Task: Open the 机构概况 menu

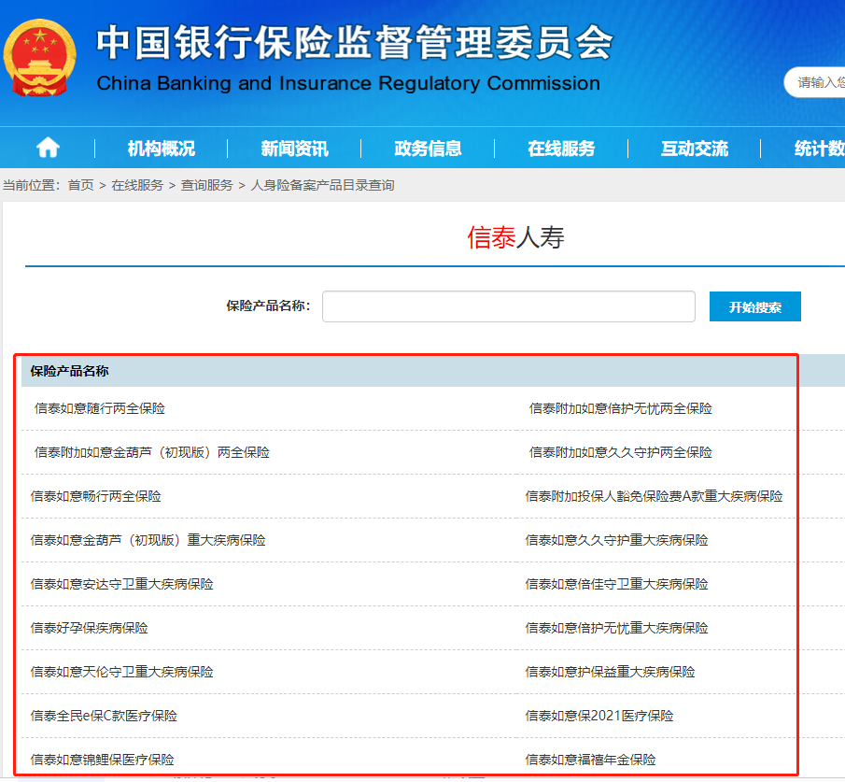Action: pos(162,149)
